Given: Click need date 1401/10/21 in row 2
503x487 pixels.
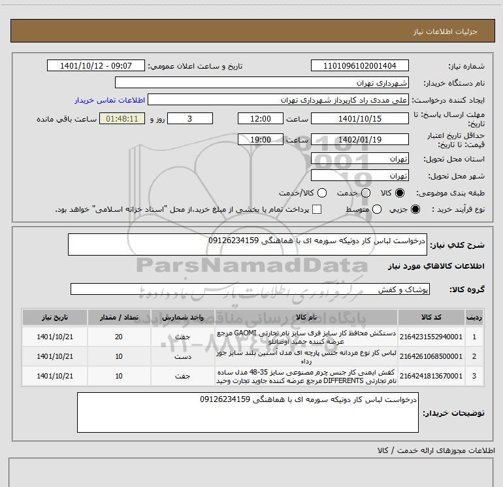Looking at the screenshot, I should [x=55, y=356].
